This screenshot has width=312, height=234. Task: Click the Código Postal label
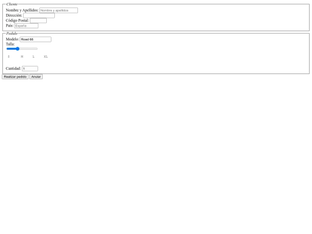pyautogui.click(x=17, y=20)
